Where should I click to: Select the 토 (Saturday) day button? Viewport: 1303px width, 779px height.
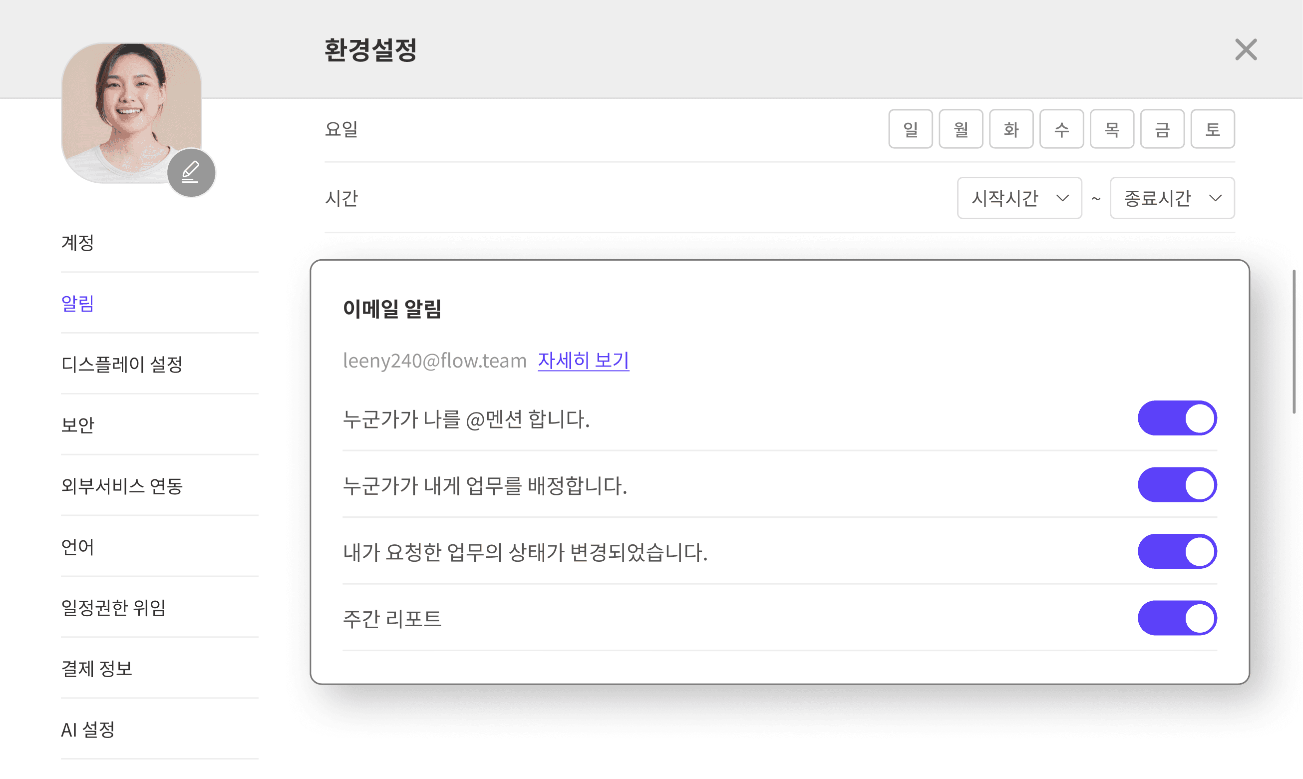tap(1212, 129)
